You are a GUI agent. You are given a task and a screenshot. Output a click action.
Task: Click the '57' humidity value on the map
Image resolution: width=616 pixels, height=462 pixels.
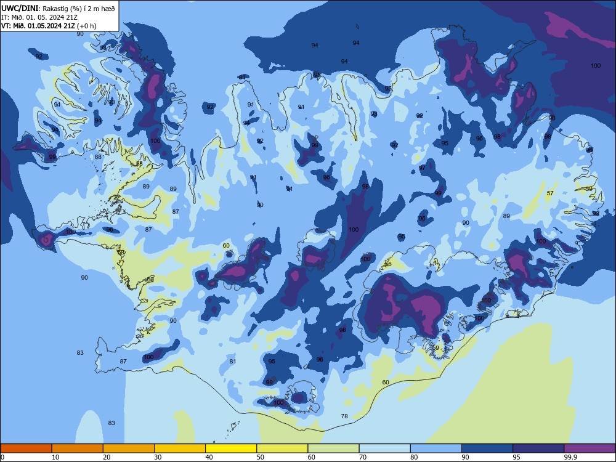tap(550, 193)
